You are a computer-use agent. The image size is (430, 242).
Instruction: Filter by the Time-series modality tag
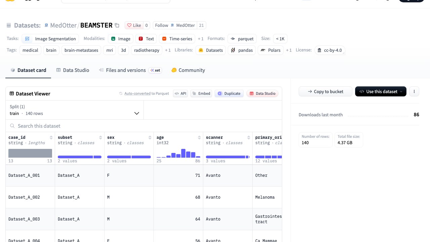coord(177,39)
